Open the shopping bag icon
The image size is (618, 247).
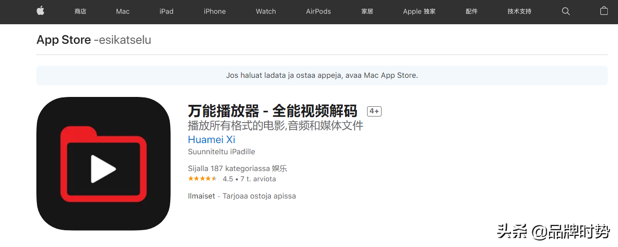click(x=604, y=11)
